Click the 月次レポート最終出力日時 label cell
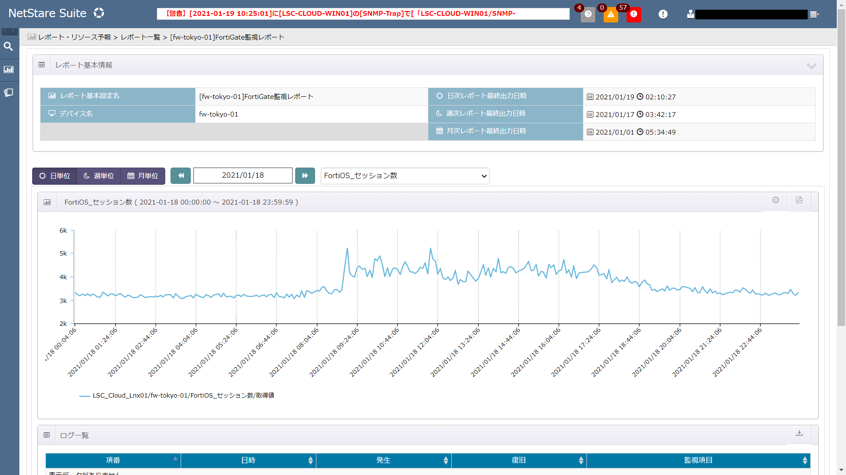The width and height of the screenshot is (846, 475). coord(505,132)
